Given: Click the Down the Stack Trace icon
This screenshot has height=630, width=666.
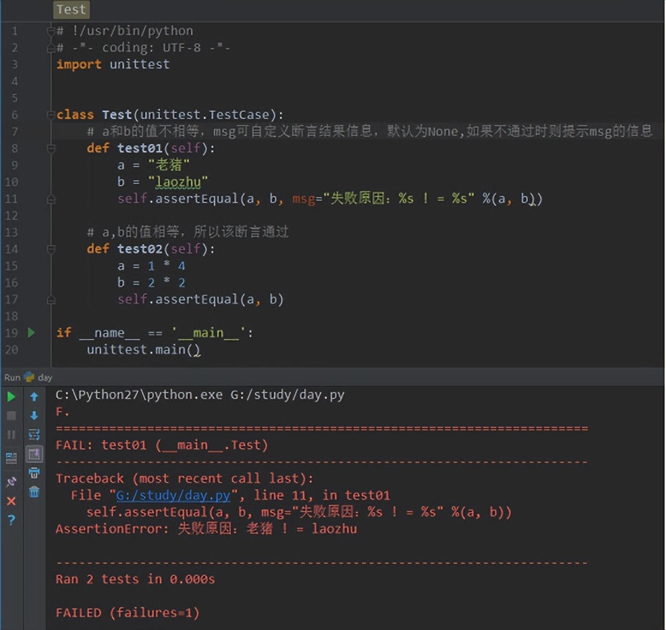Looking at the screenshot, I should click(x=34, y=415).
